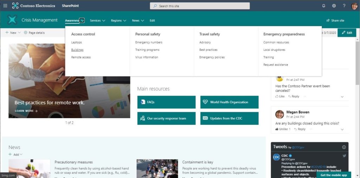The image size is (360, 178).
Task: Select Buildings under Access control
Action: 77,50
